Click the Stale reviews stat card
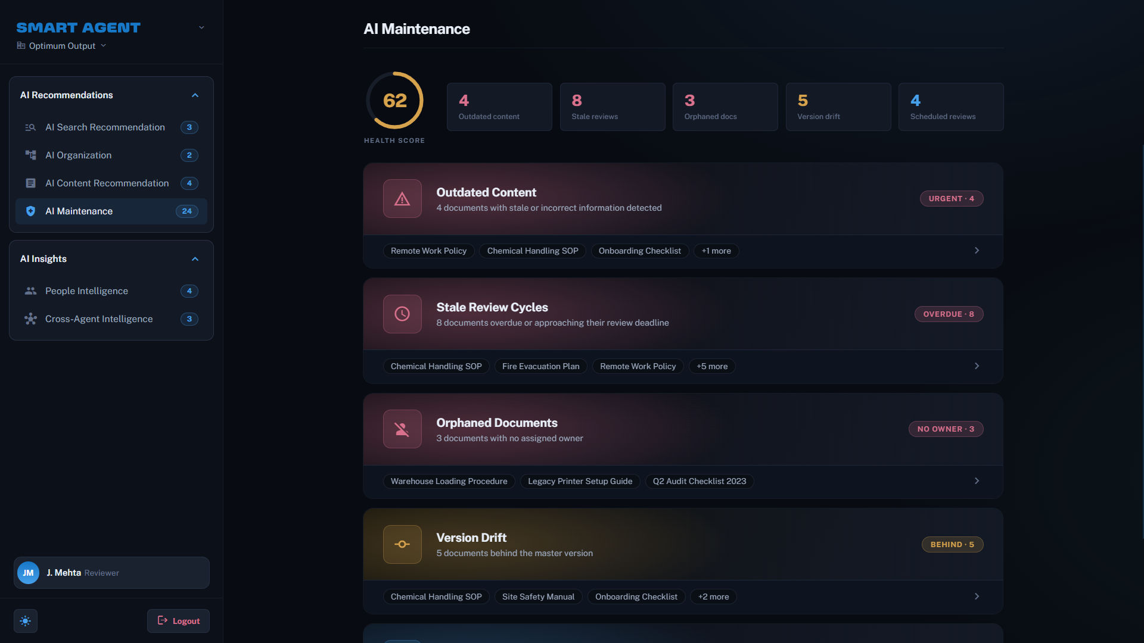Screen dimensions: 1144x643 click(x=613, y=107)
